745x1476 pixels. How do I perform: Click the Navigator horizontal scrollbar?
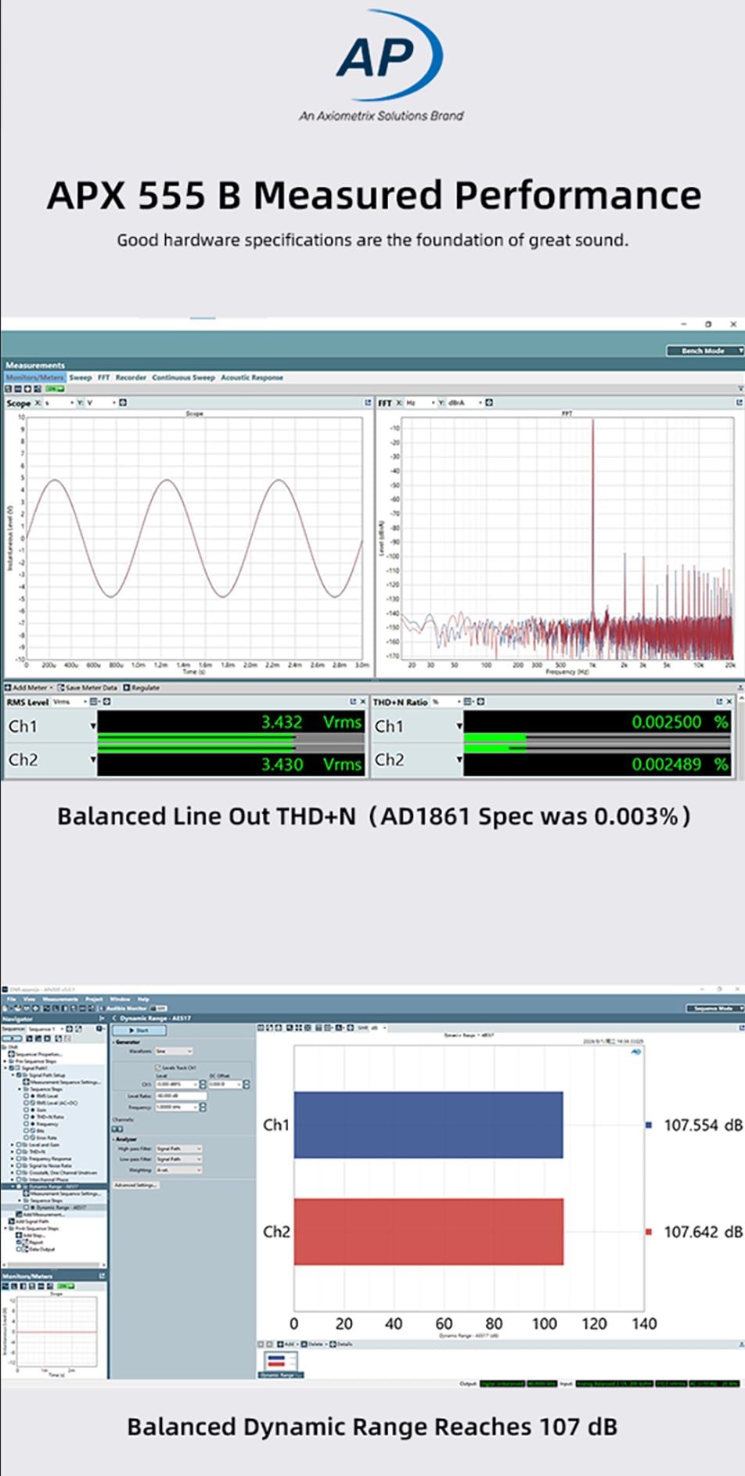(x=53, y=1265)
